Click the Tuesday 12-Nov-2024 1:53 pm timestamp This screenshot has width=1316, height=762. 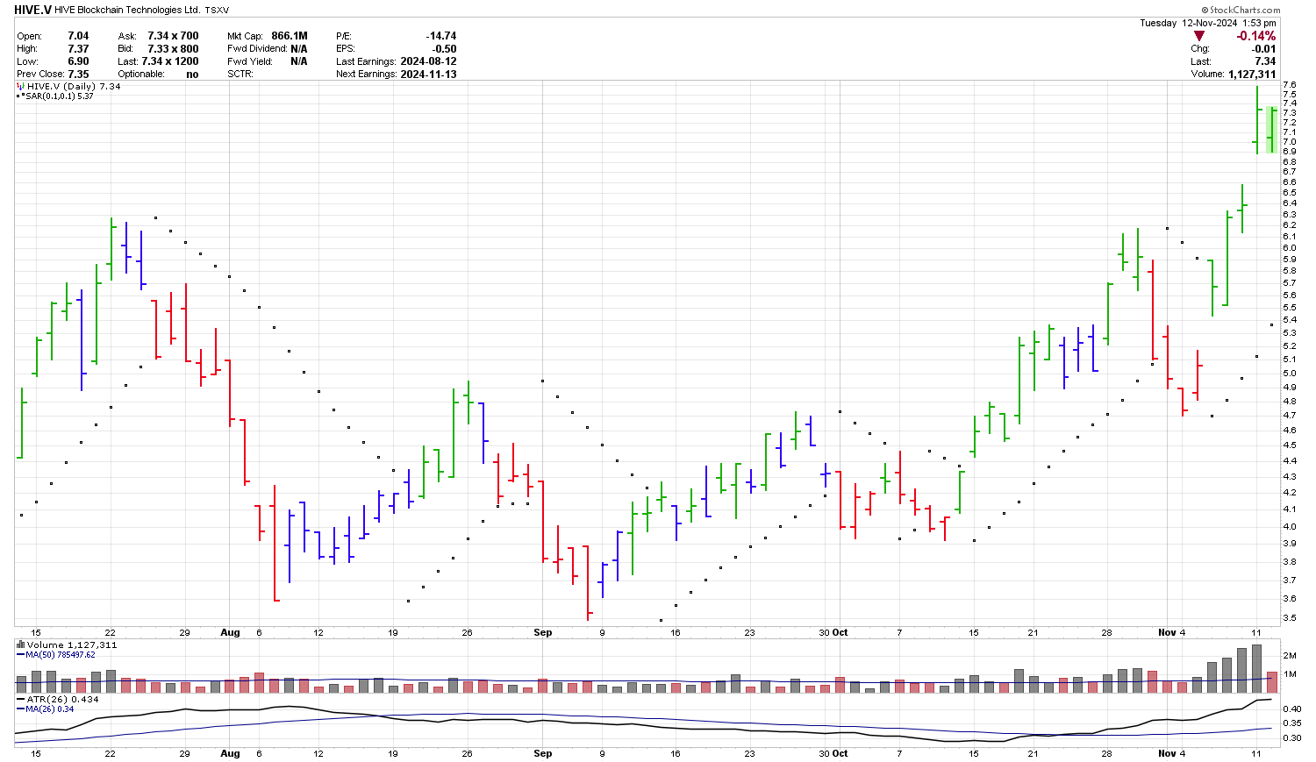pyautogui.click(x=1208, y=23)
